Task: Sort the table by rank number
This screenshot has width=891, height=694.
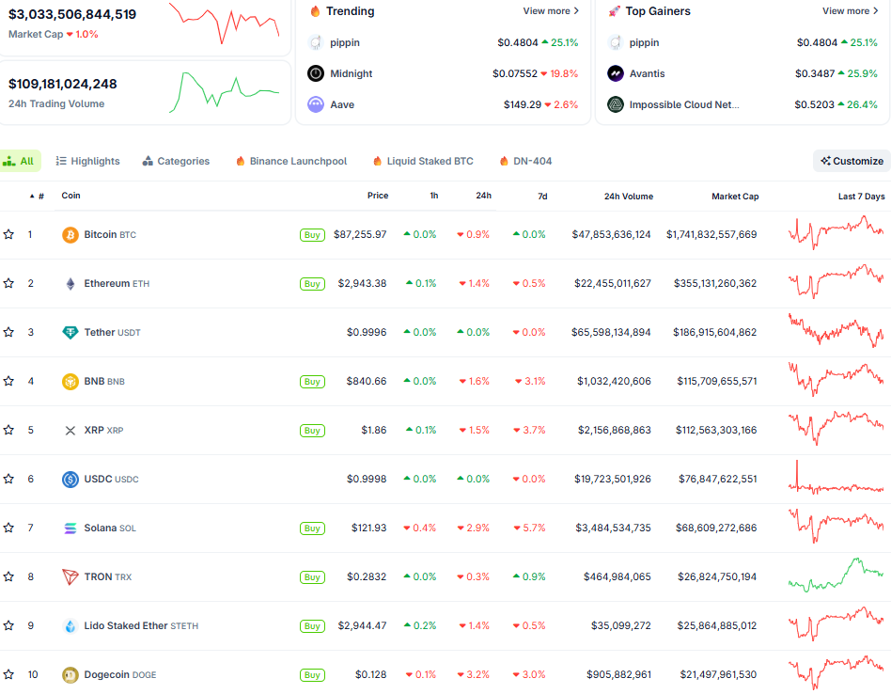Action: 38,197
